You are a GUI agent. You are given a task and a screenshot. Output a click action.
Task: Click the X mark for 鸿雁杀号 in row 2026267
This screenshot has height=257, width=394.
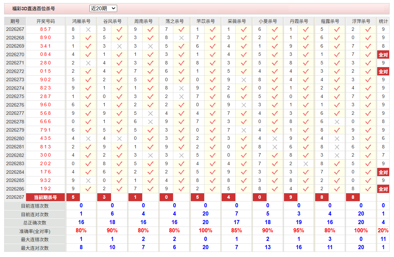click(88, 29)
